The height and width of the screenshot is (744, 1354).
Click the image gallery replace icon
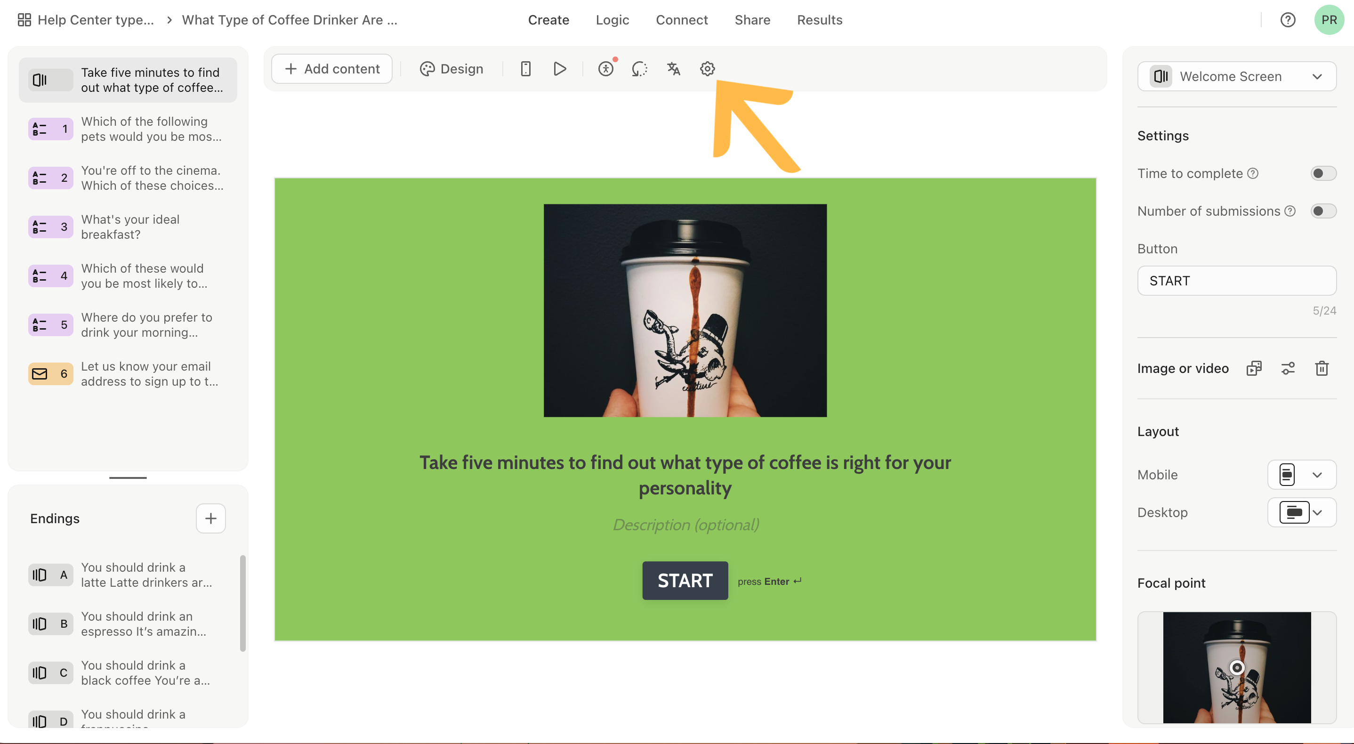[x=1254, y=368]
